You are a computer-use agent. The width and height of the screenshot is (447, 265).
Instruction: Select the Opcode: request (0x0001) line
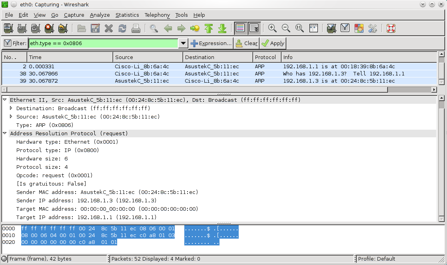click(x=54, y=175)
